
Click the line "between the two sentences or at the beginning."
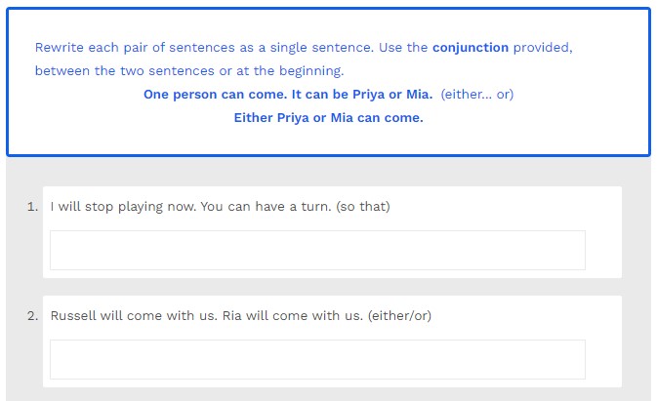point(189,71)
